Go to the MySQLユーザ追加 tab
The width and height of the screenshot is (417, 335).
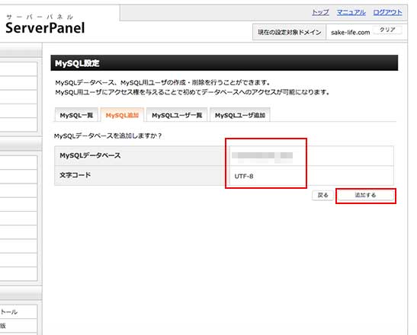click(240, 115)
